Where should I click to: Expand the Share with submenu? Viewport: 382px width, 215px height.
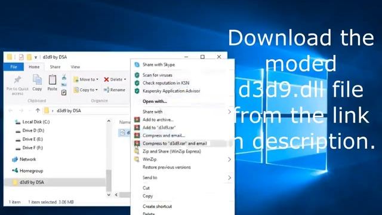click(x=183, y=112)
